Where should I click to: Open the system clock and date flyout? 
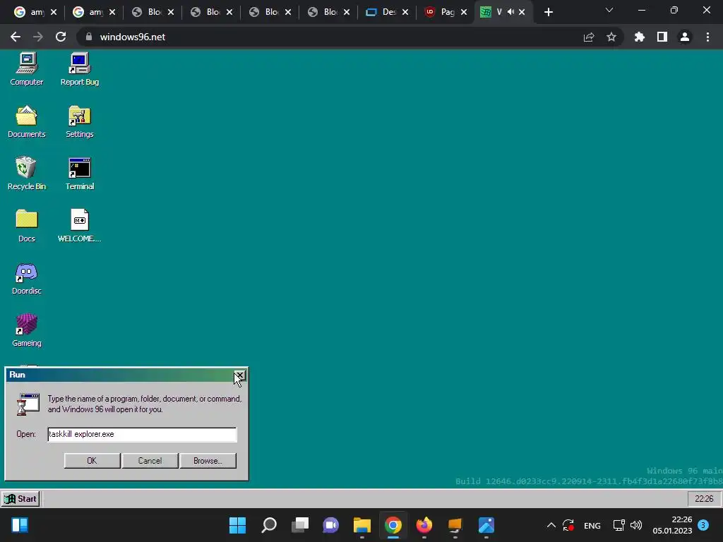[x=672, y=525]
